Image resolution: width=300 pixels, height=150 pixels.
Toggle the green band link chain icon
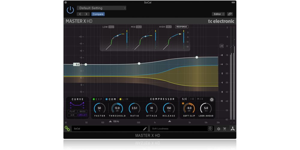click(67, 129)
